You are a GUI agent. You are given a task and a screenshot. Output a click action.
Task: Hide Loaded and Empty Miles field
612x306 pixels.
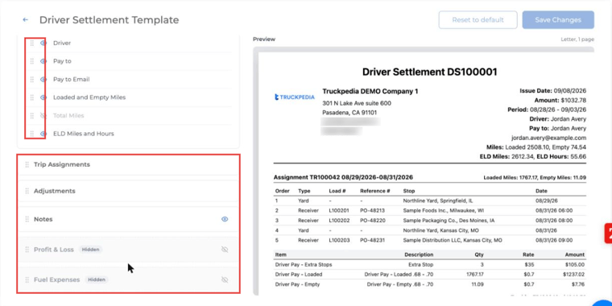point(43,97)
